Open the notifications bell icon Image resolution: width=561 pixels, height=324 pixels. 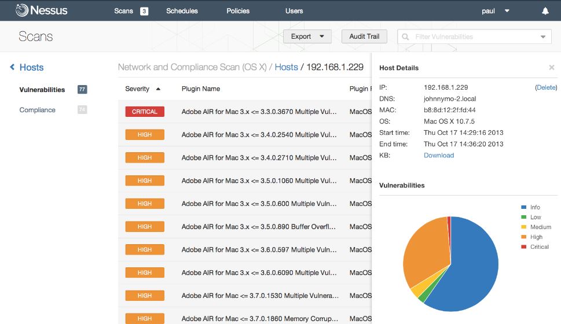[x=545, y=11]
